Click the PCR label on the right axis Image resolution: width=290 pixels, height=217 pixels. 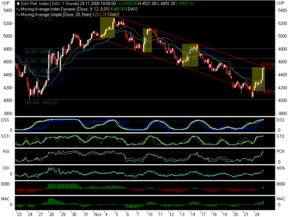[280, 152]
